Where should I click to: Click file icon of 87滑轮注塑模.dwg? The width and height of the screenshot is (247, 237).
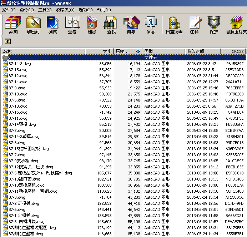(x=5, y=233)
